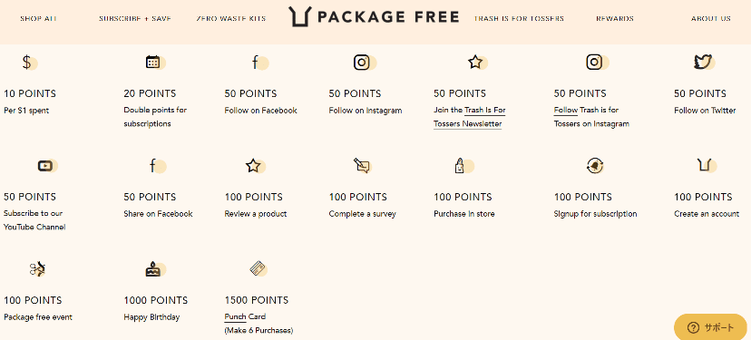Click the Package Free header logo

tap(374, 17)
